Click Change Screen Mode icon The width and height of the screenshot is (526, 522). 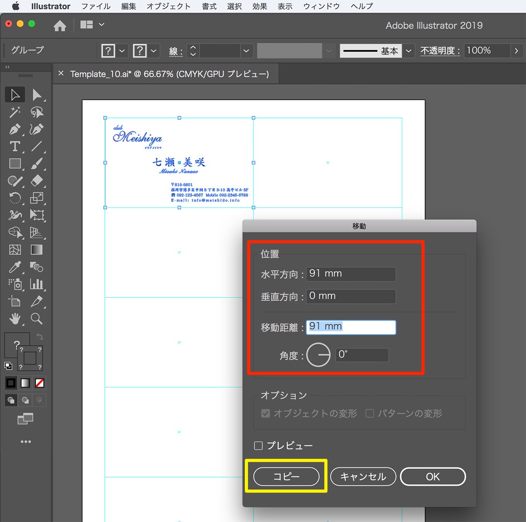26,418
